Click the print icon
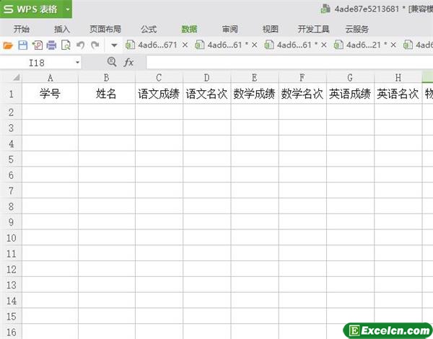 51,45
